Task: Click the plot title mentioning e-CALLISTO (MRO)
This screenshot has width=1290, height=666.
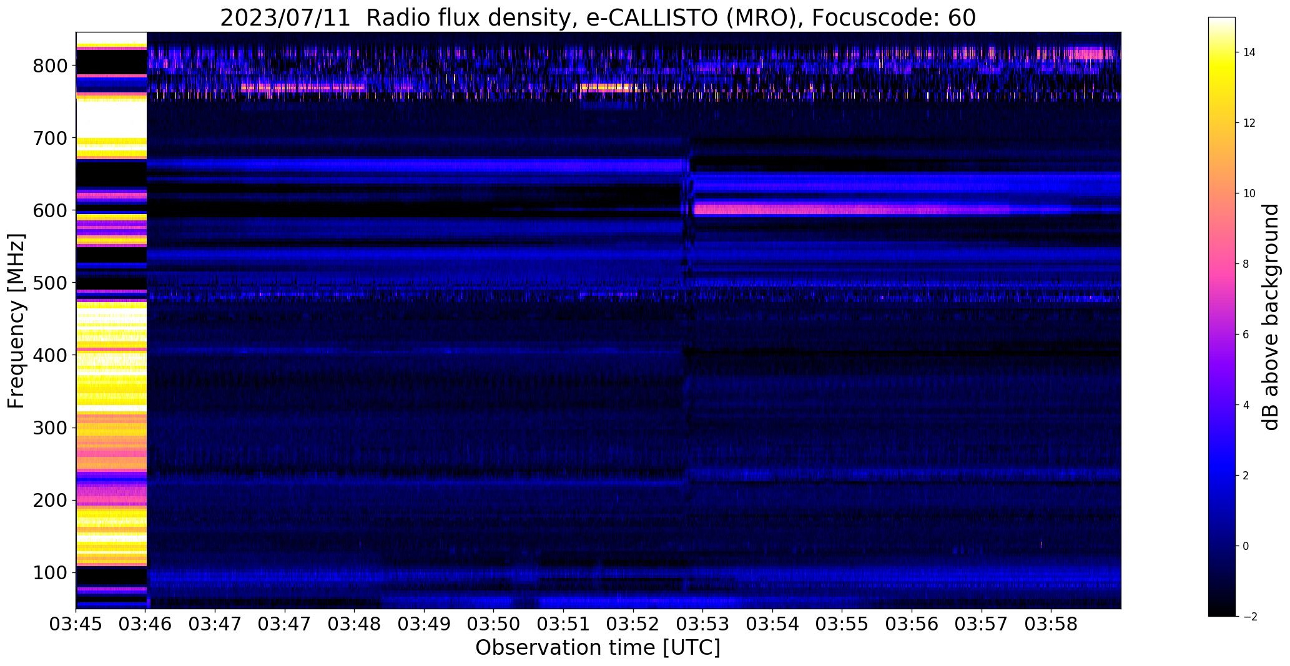Action: (598, 18)
